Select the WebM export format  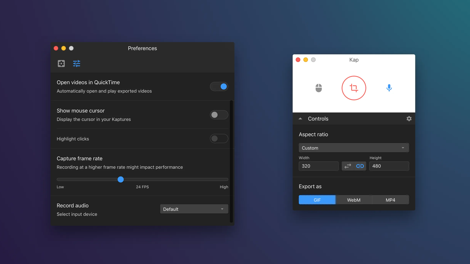pyautogui.click(x=354, y=200)
